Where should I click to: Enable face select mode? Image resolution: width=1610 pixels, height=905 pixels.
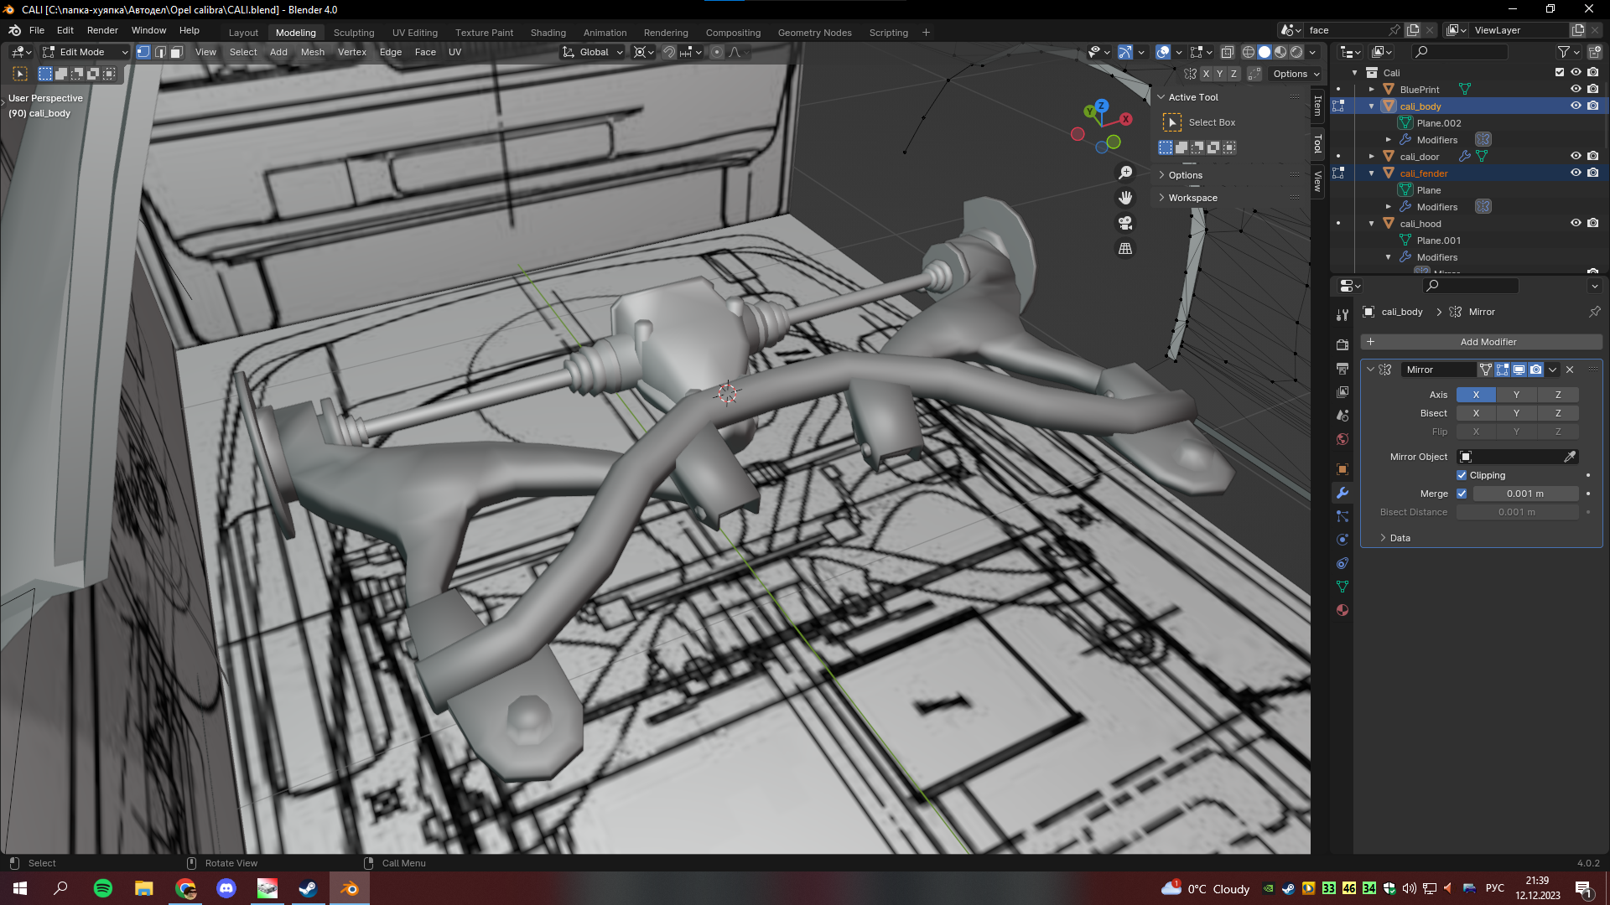tap(176, 52)
